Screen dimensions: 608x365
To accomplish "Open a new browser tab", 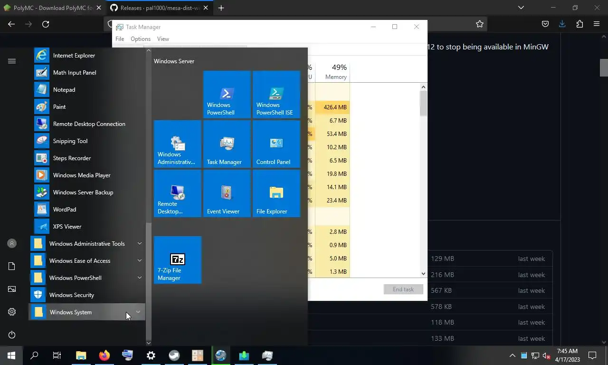I will click(221, 8).
